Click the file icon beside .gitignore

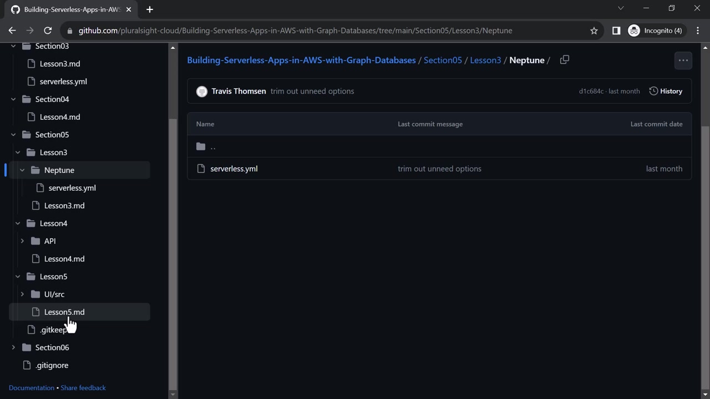click(26, 365)
